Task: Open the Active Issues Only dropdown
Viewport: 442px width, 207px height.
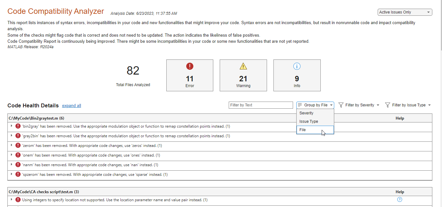Action: [x=405, y=12]
